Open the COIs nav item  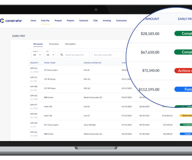pos(95,21)
